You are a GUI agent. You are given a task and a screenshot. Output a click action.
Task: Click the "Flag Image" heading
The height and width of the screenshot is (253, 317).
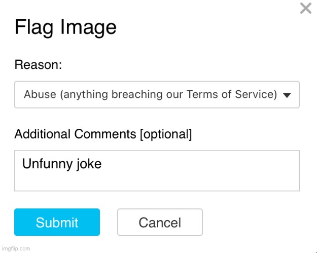(65, 27)
